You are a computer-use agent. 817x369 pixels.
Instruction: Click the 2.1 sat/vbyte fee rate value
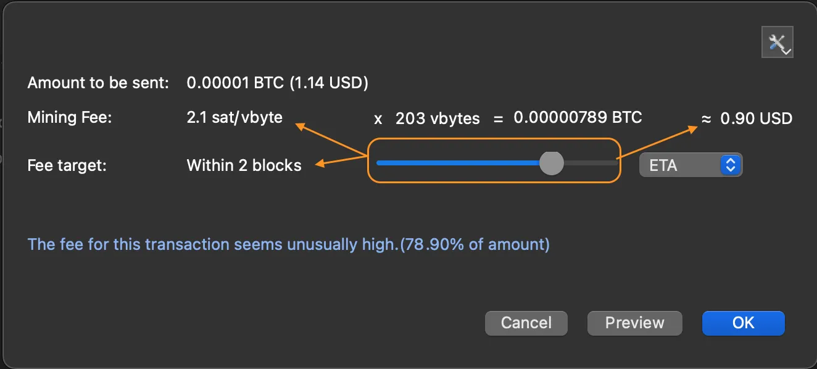[234, 117]
